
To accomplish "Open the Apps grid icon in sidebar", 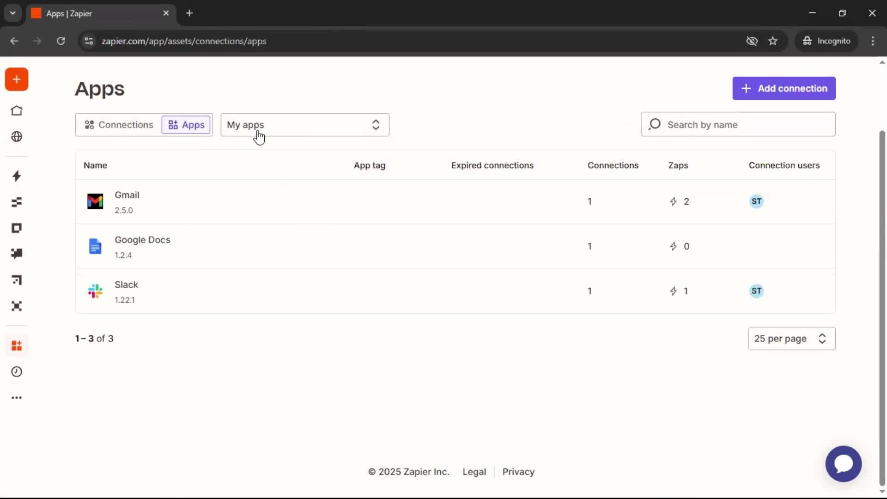I will click(17, 346).
